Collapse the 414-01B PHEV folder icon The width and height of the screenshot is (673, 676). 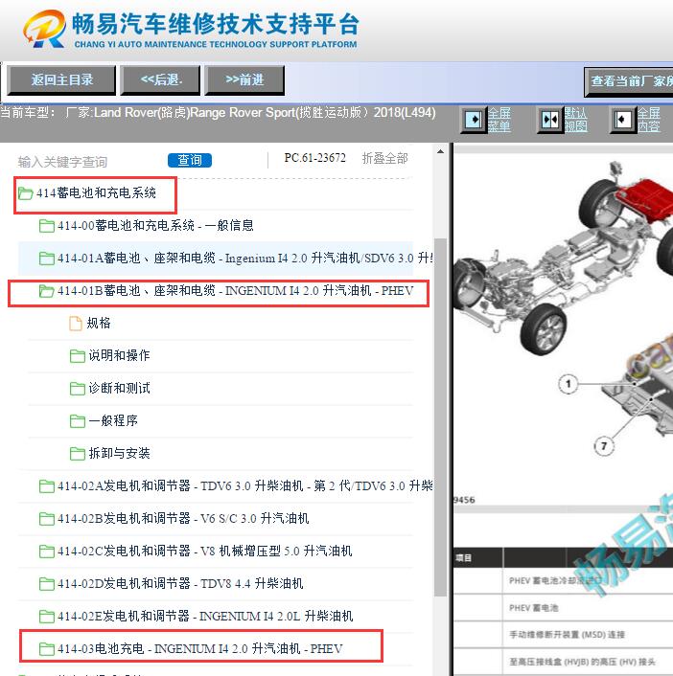pyautogui.click(x=47, y=291)
